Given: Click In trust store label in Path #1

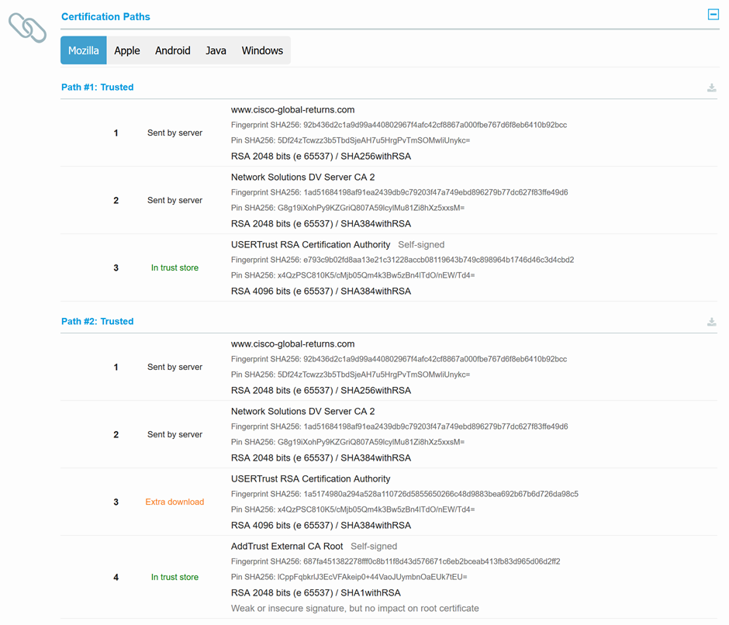Looking at the screenshot, I should click(174, 268).
